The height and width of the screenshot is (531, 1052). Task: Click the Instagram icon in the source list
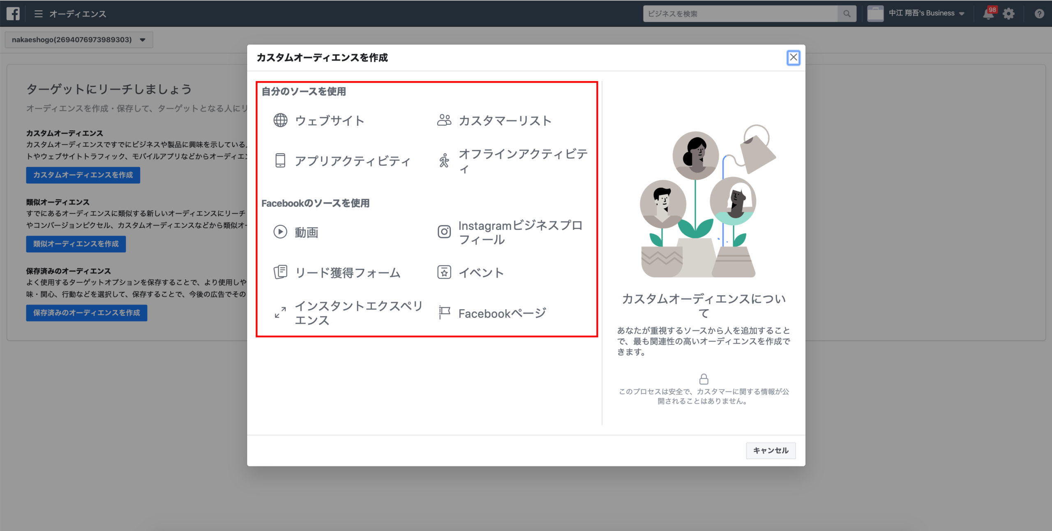pyautogui.click(x=444, y=232)
